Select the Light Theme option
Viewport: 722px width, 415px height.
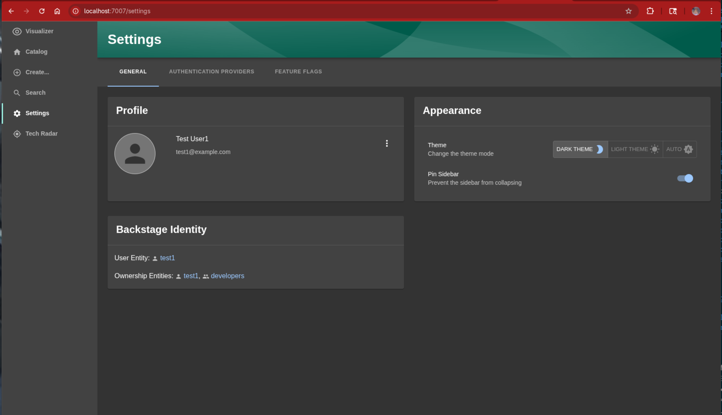[x=635, y=149]
